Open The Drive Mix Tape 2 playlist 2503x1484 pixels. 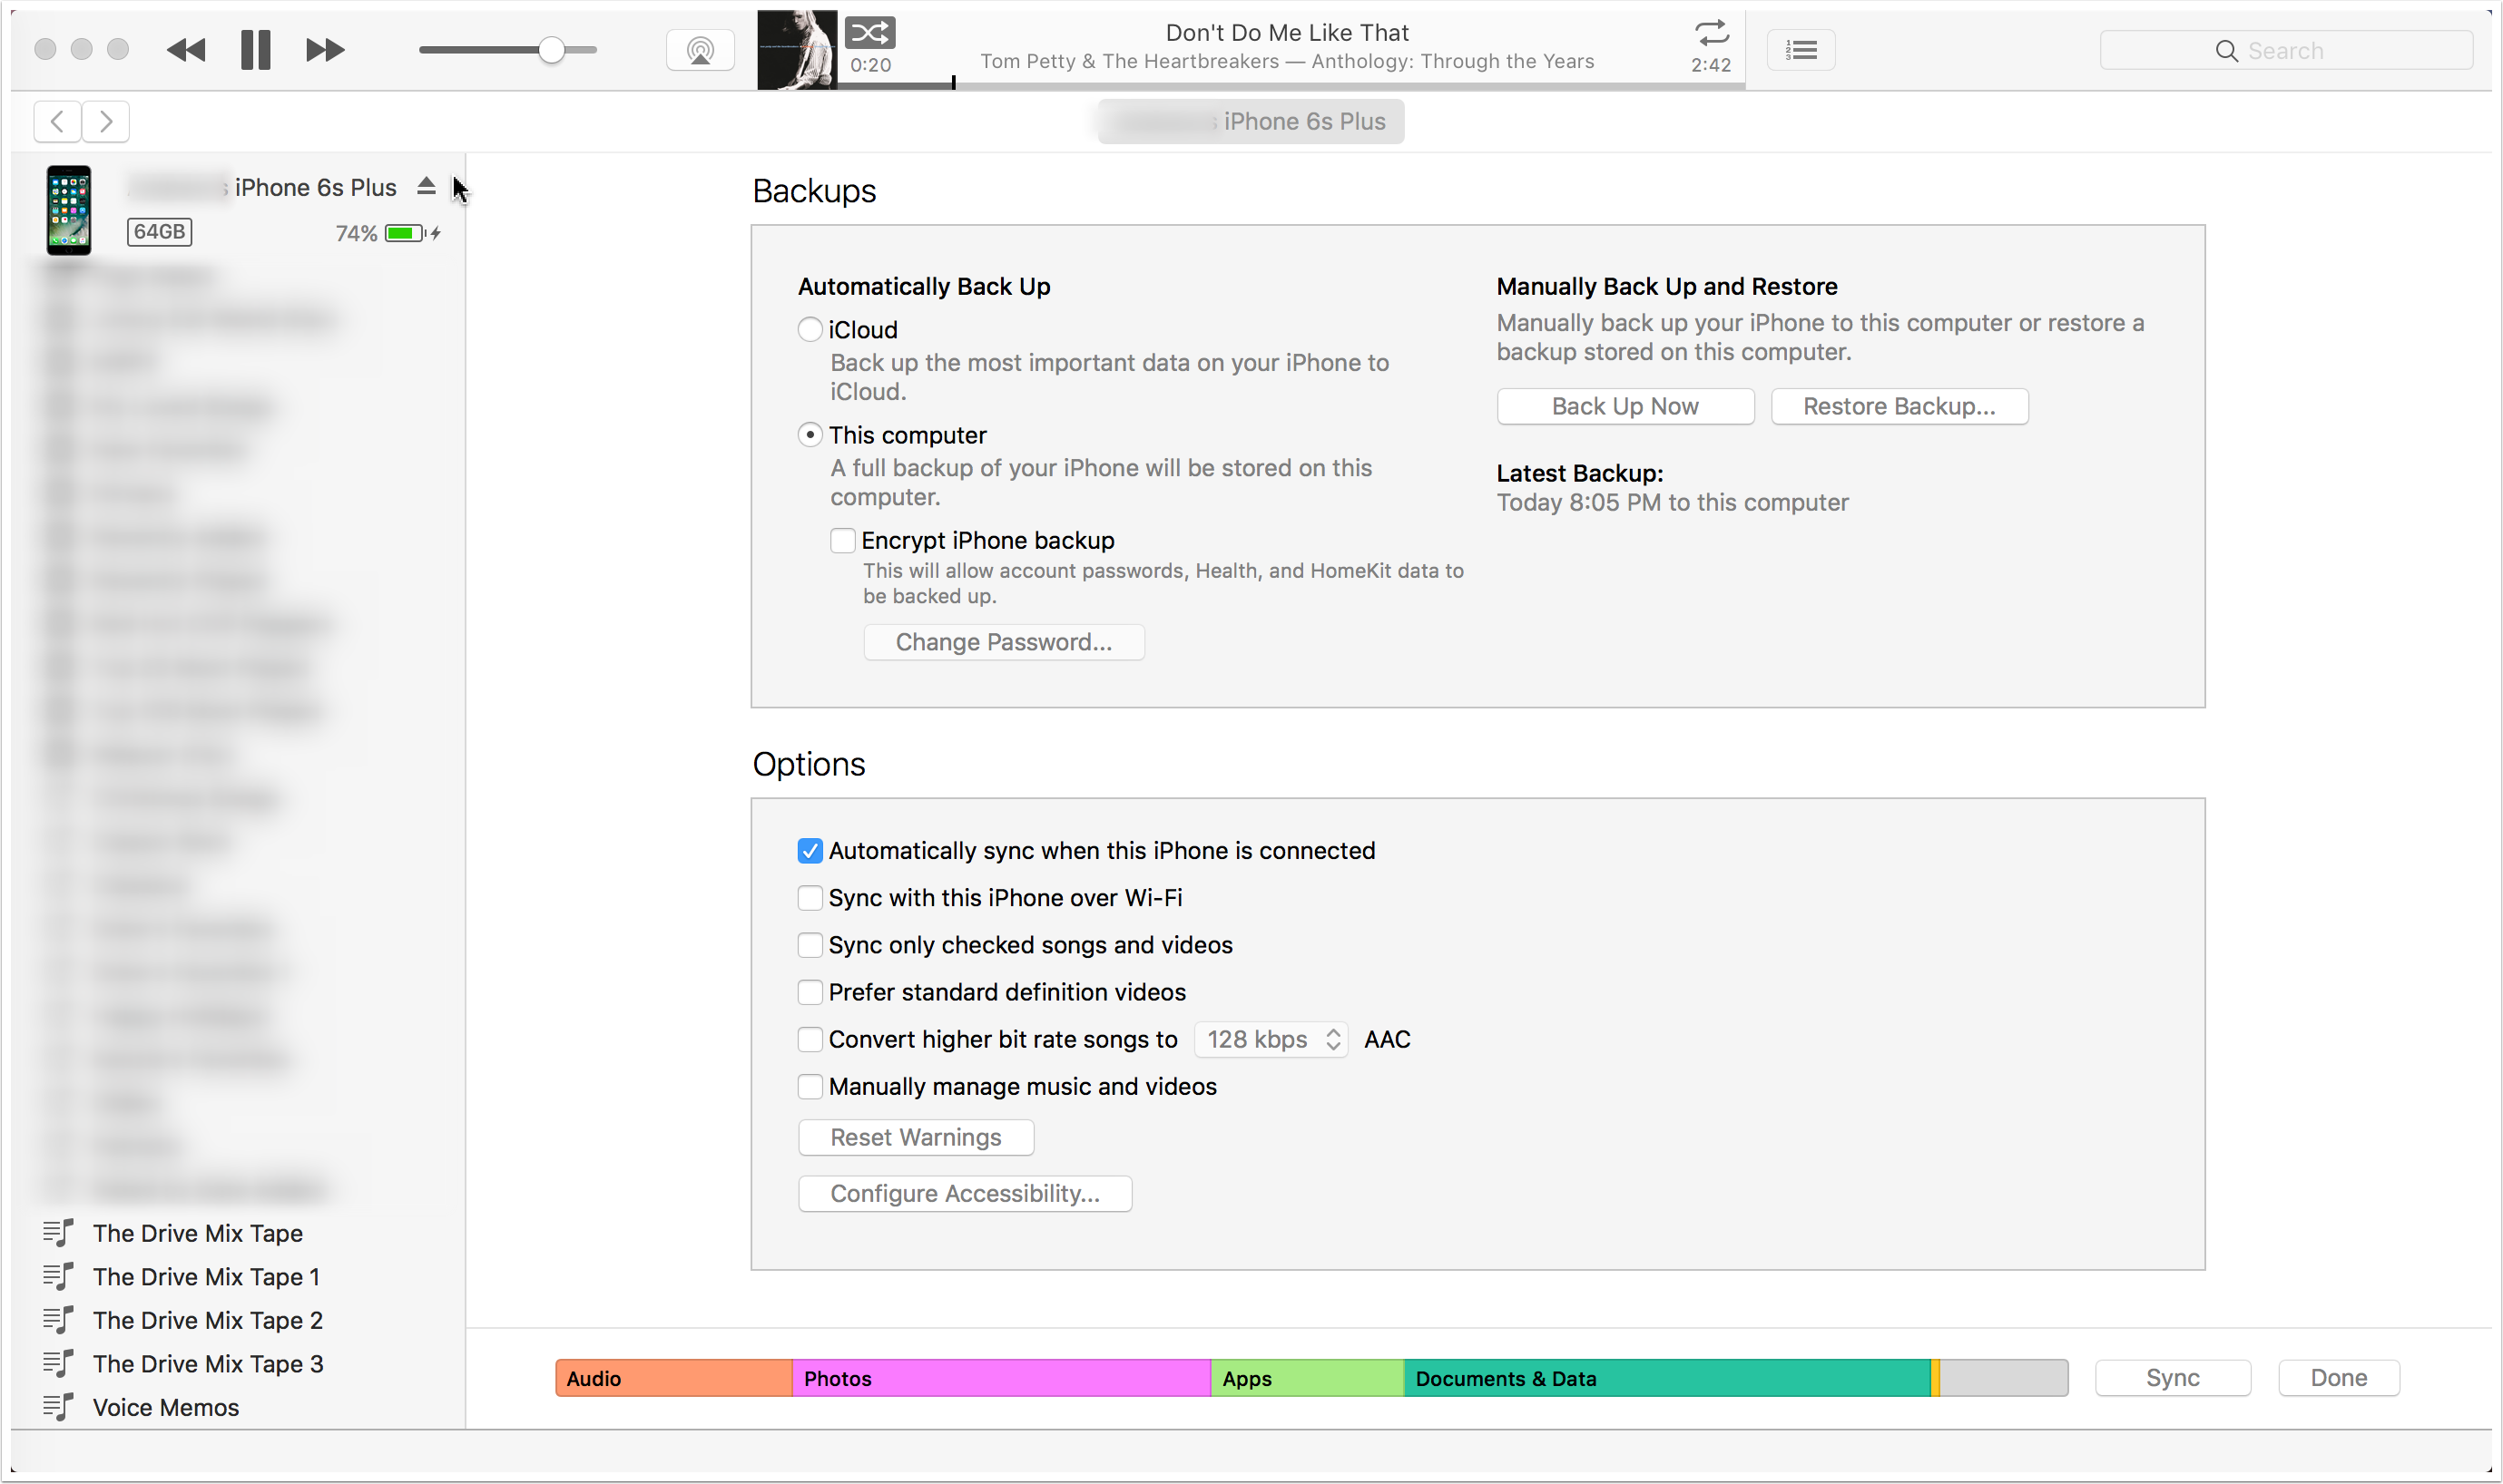207,1320
